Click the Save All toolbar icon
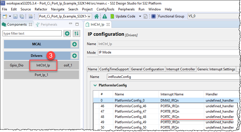The image size is (241, 132). 21,16
